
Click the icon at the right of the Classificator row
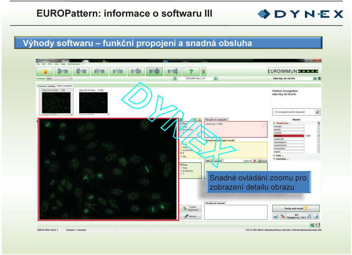319,123
